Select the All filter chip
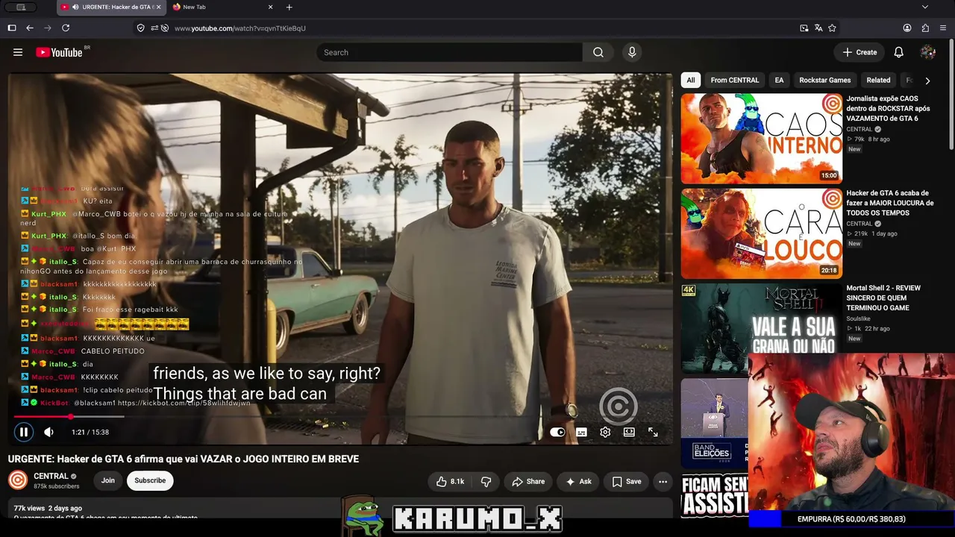955x537 pixels. coord(691,81)
